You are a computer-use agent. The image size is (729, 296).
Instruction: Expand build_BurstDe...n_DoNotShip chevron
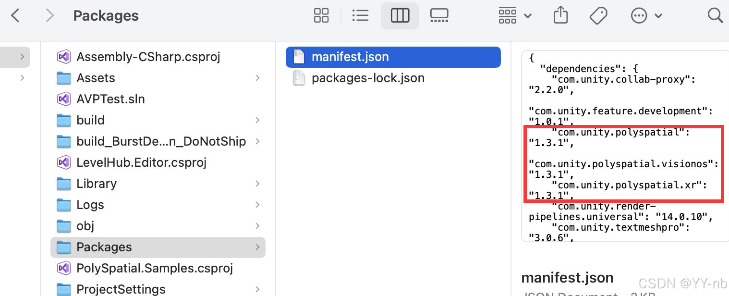pos(258,141)
